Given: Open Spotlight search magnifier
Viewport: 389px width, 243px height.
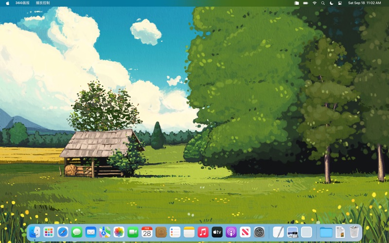Looking at the screenshot, I should [x=323, y=3].
